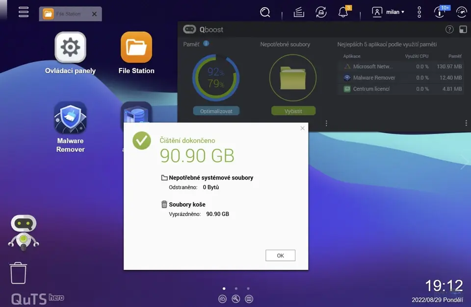Go to second desktop page dot
This screenshot has height=307, width=471.
[236, 289]
